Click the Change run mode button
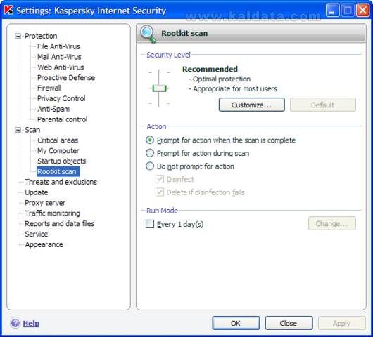Viewport: 373px width, 337px height. point(332,223)
